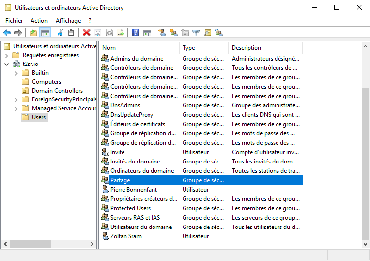Click the vertical scrollbar thumb in list
The height and width of the screenshot is (261, 370).
pos(365,163)
